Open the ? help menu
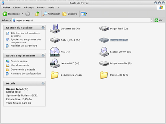 tap(58, 8)
